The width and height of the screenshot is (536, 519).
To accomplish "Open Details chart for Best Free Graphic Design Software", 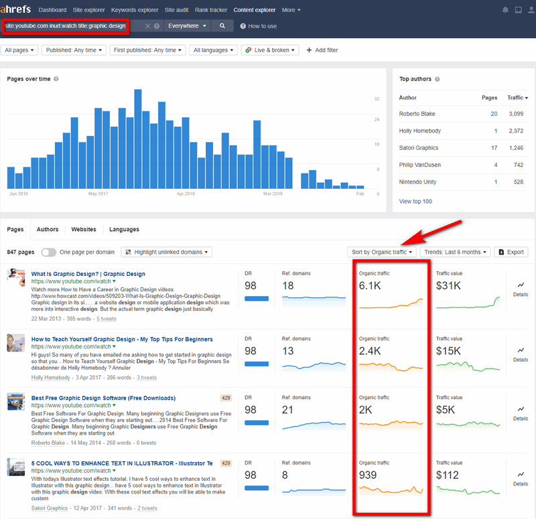I will click(x=521, y=413).
